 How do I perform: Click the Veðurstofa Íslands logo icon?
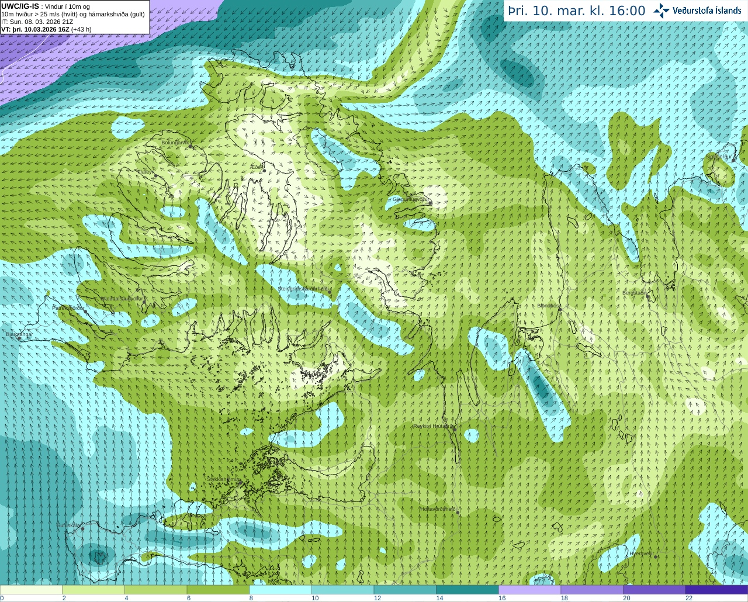(x=662, y=11)
